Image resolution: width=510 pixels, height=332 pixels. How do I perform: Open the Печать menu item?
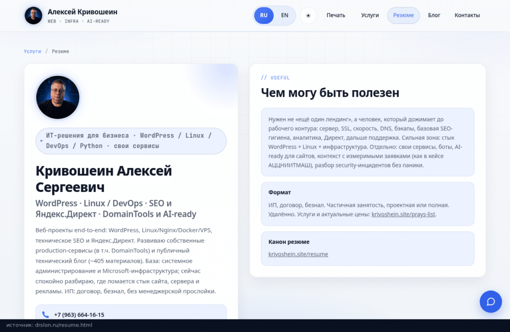coord(336,15)
